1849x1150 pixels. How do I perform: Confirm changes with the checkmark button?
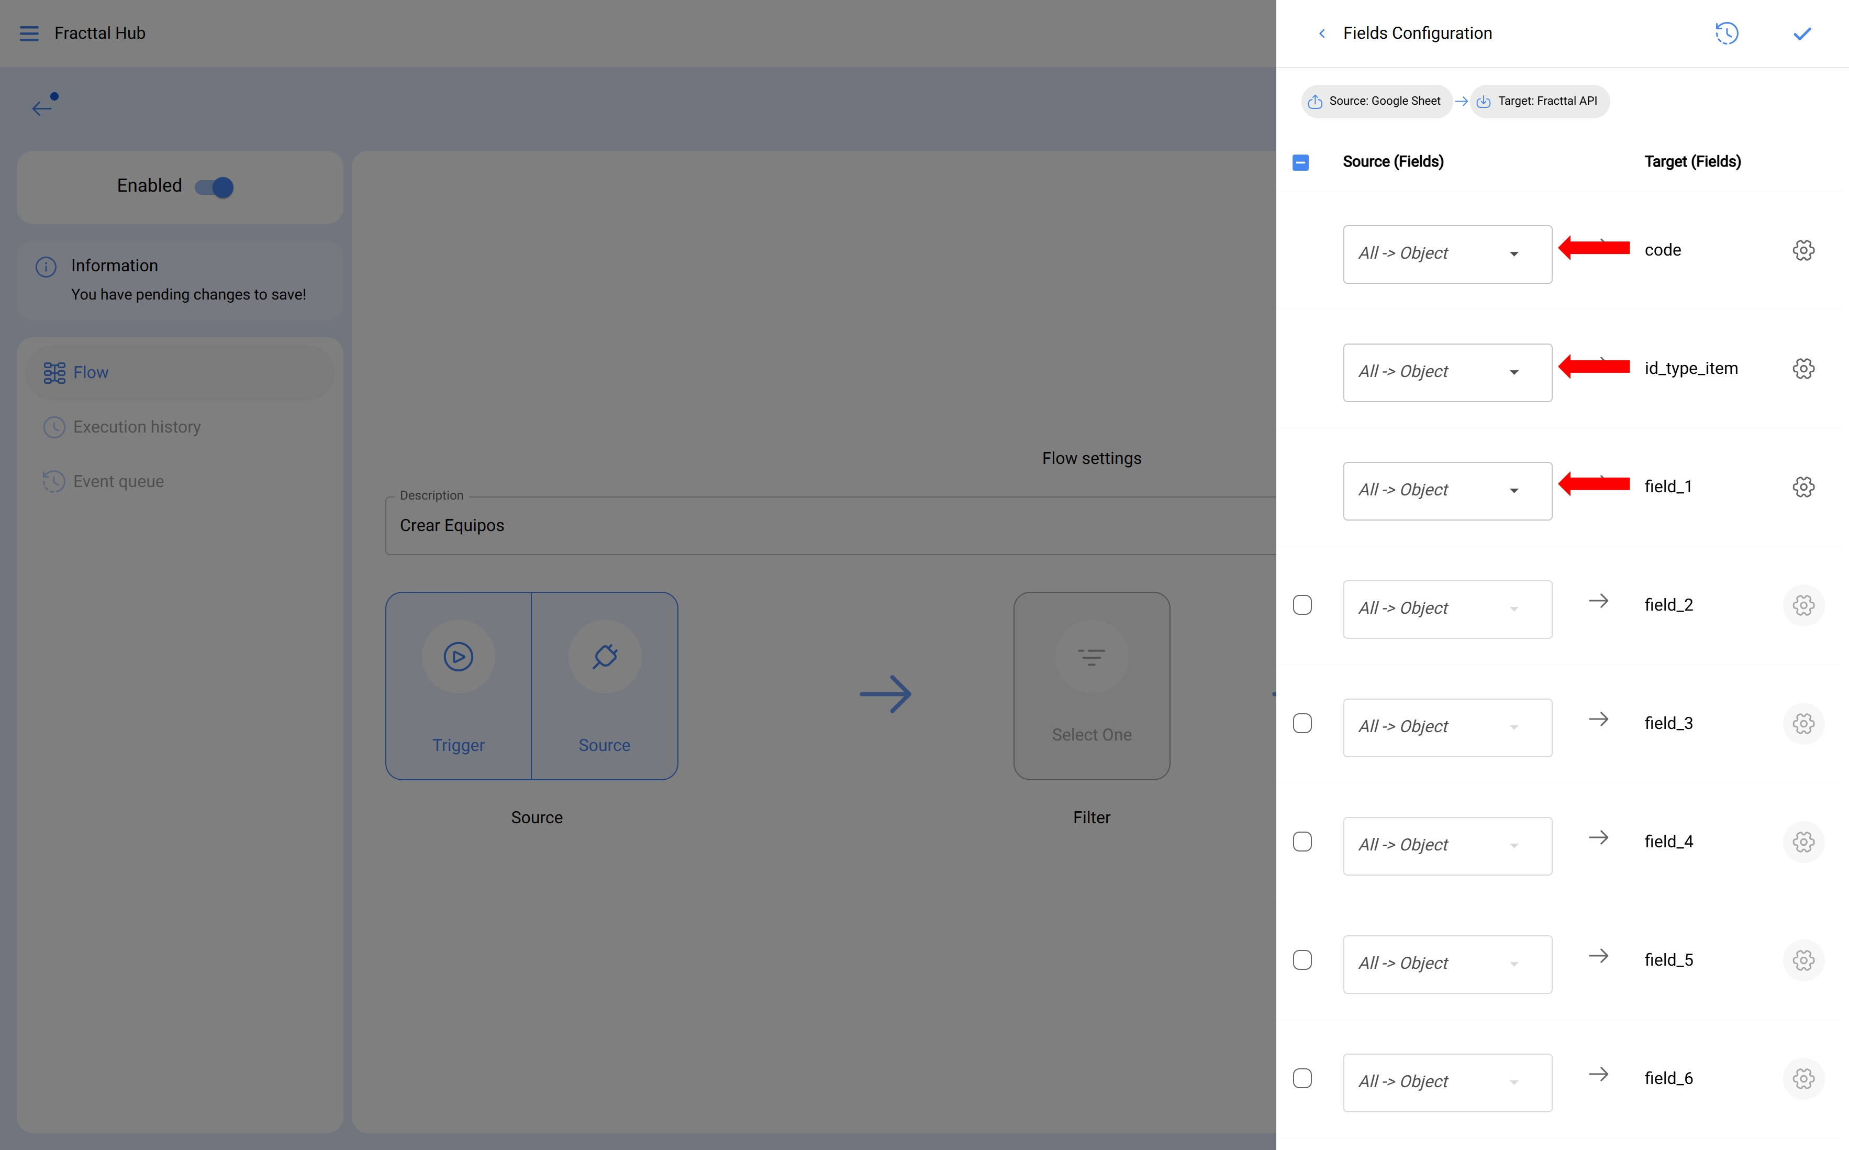(x=1802, y=32)
